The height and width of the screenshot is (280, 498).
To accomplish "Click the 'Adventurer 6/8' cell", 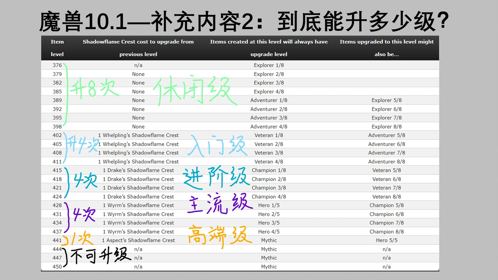I will coord(386,144).
